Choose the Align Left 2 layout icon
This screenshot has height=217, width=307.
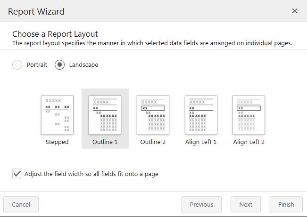(249, 115)
